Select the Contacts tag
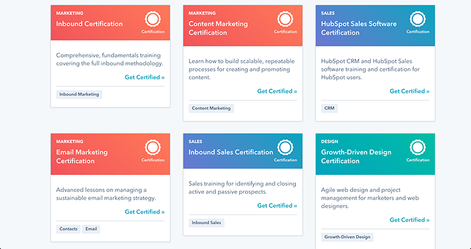 click(68, 229)
